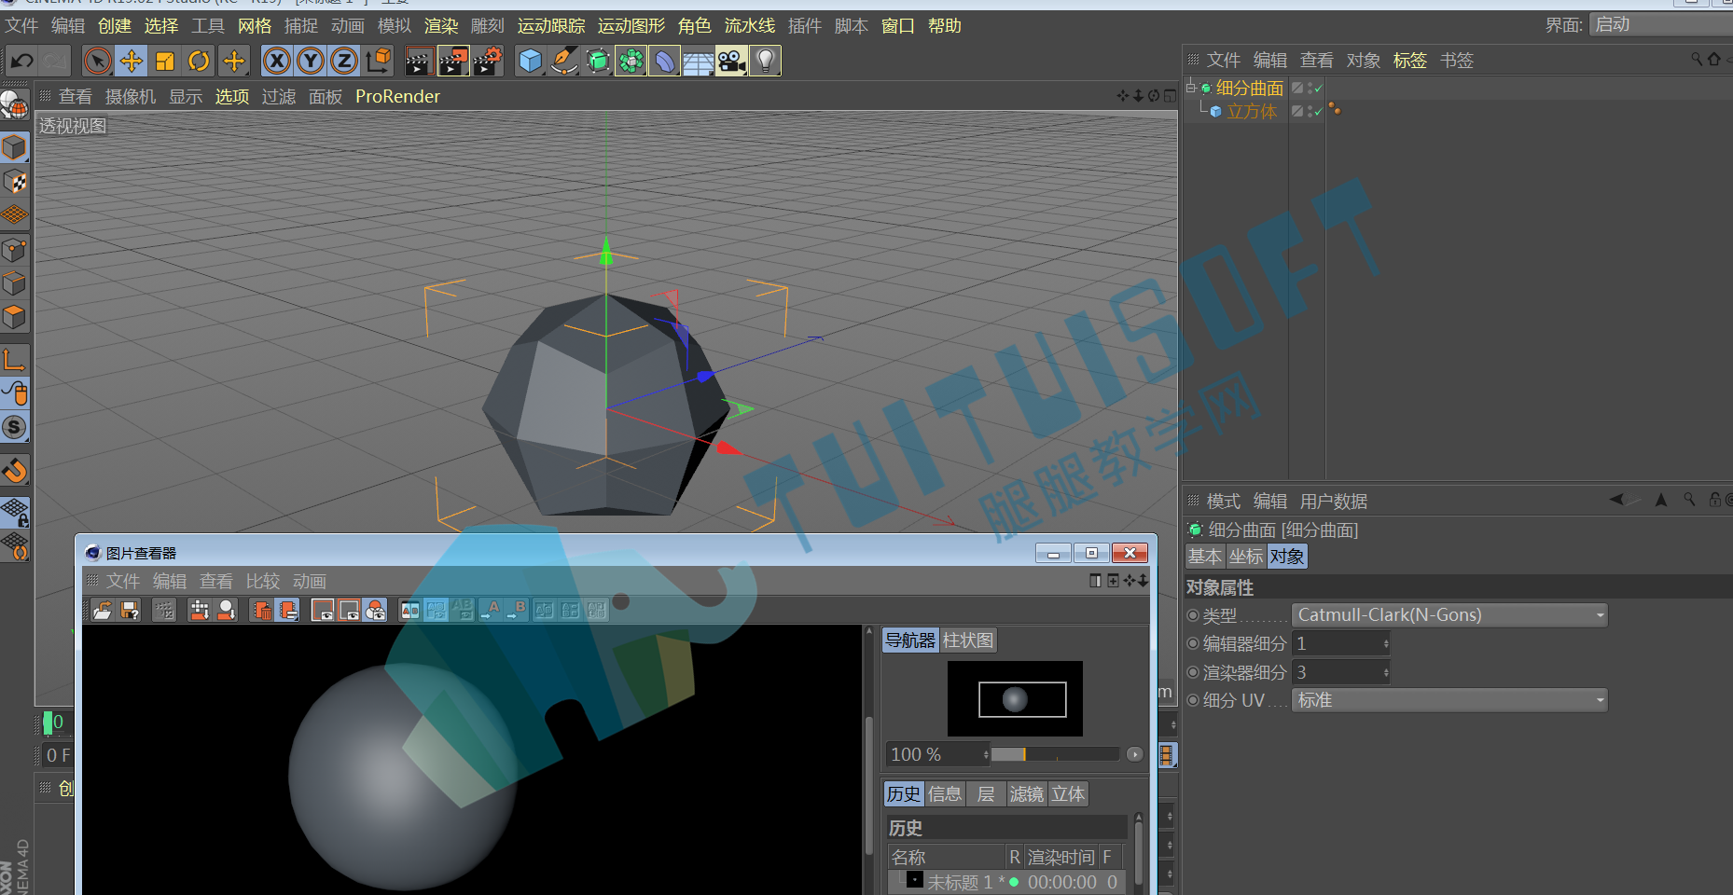Toggle the Y axis lock
This screenshot has height=895, width=1733.
click(311, 62)
